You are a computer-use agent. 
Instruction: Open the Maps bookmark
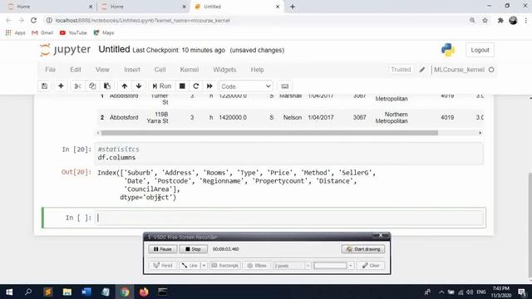click(x=104, y=33)
